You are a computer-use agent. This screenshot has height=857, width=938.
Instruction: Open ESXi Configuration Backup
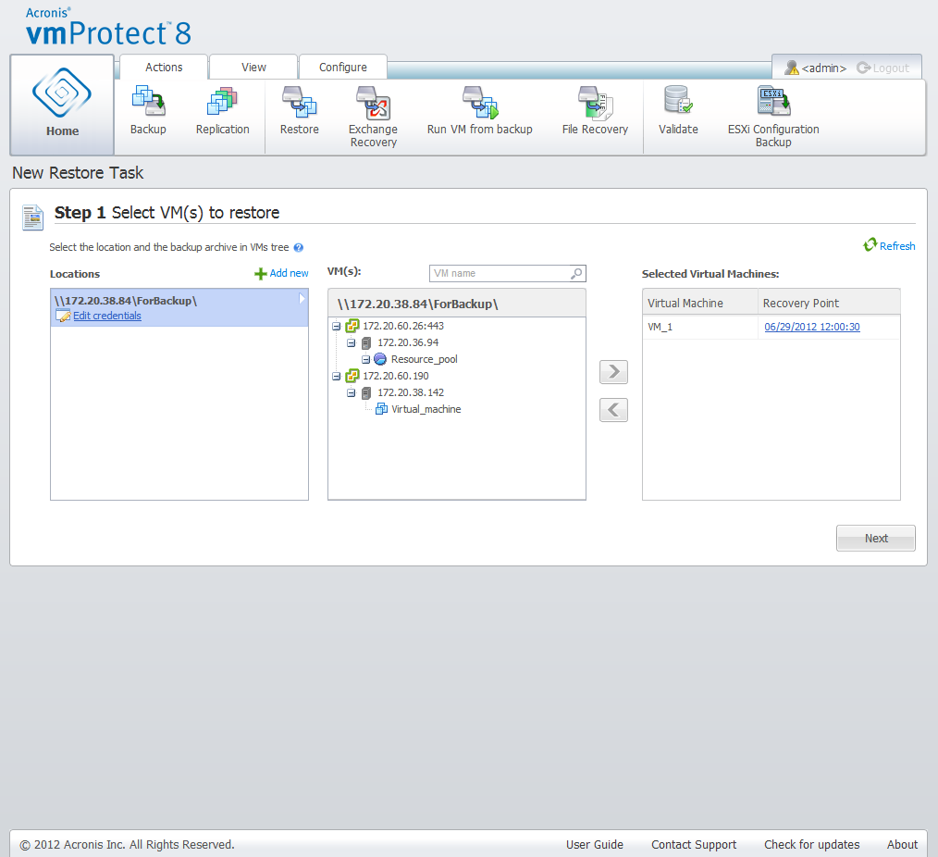tap(773, 101)
